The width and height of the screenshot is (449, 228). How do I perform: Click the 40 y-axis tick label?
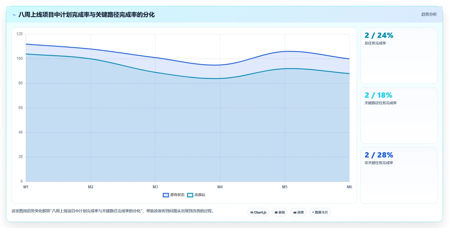21,132
